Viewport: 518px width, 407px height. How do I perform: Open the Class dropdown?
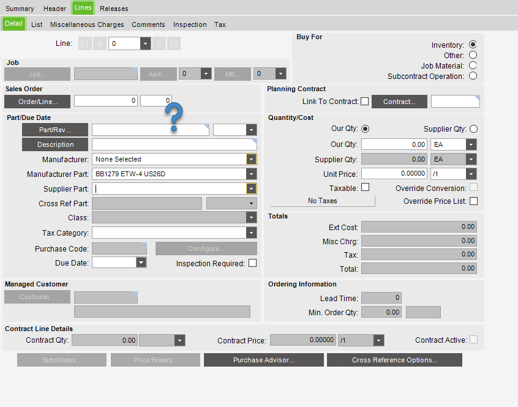(x=251, y=217)
